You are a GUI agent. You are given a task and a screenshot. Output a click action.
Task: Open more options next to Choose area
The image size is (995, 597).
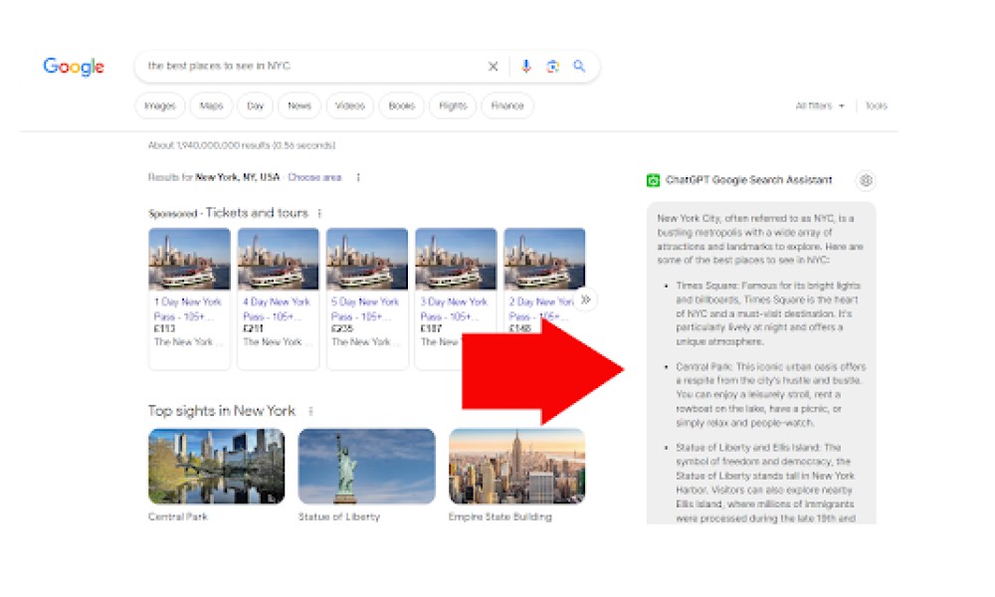click(358, 178)
